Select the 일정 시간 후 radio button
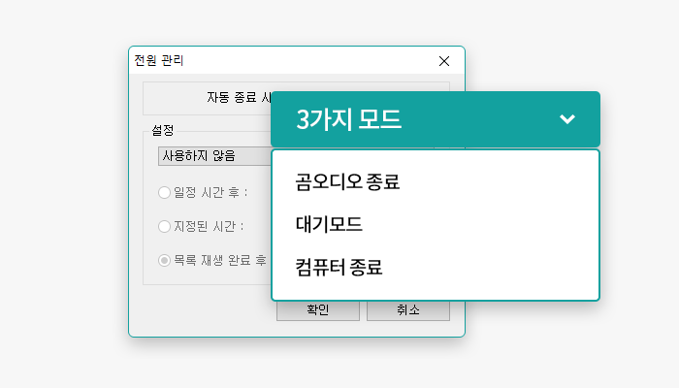Screen dimensions: 679x388 164,192
